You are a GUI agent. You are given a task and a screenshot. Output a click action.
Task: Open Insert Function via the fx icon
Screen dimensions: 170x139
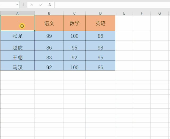(49, 5)
